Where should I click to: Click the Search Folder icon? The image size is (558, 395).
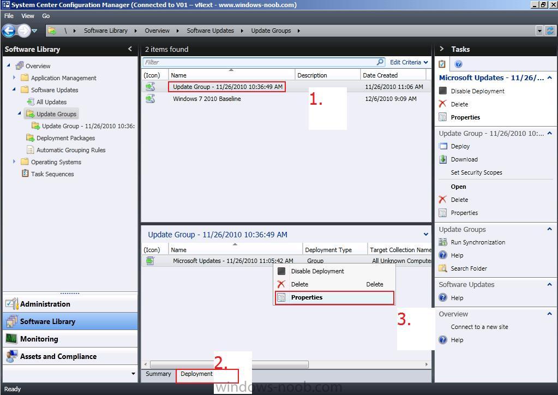(x=443, y=268)
